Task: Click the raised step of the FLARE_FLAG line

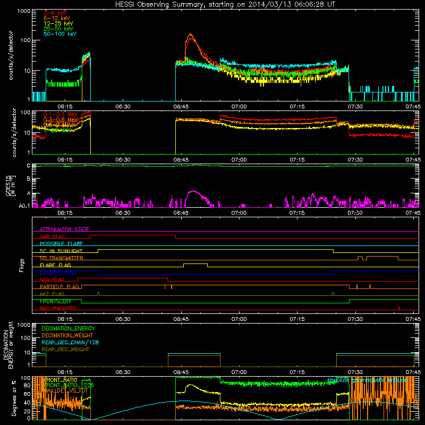Action: coord(195,263)
